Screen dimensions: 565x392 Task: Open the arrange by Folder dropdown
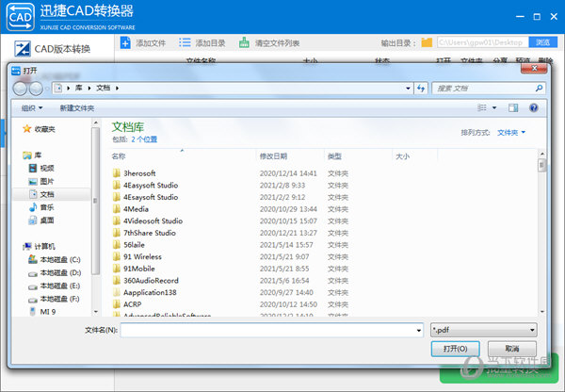511,133
